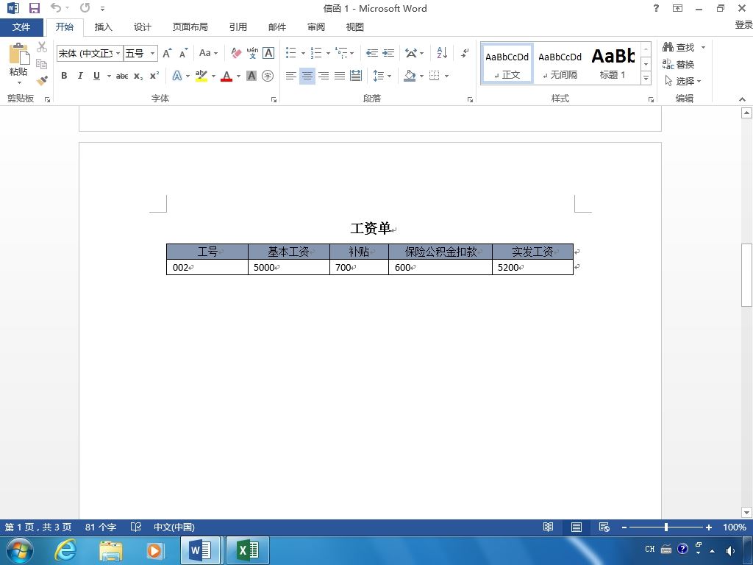Apply Distributed alignment

[356, 76]
